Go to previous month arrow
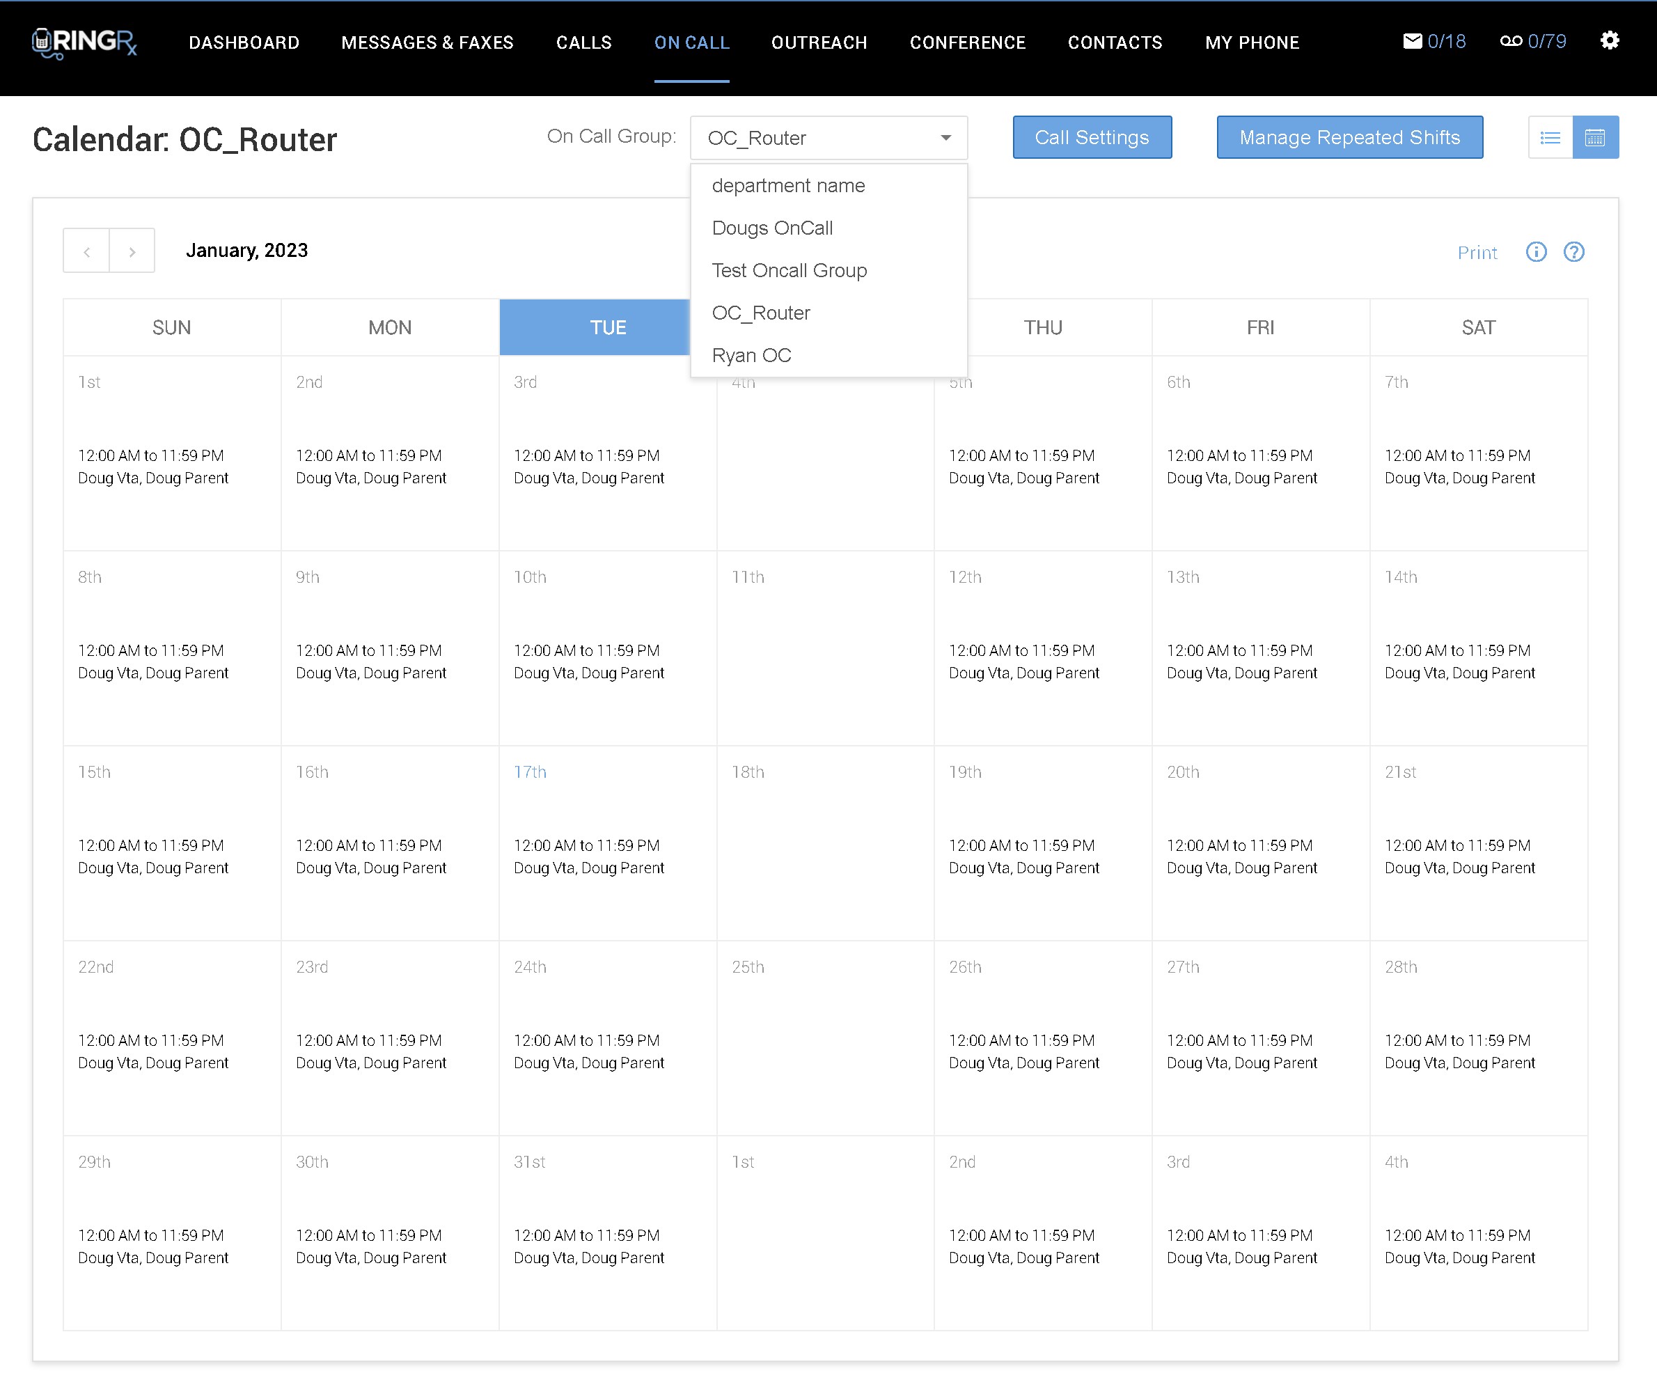 click(x=87, y=252)
